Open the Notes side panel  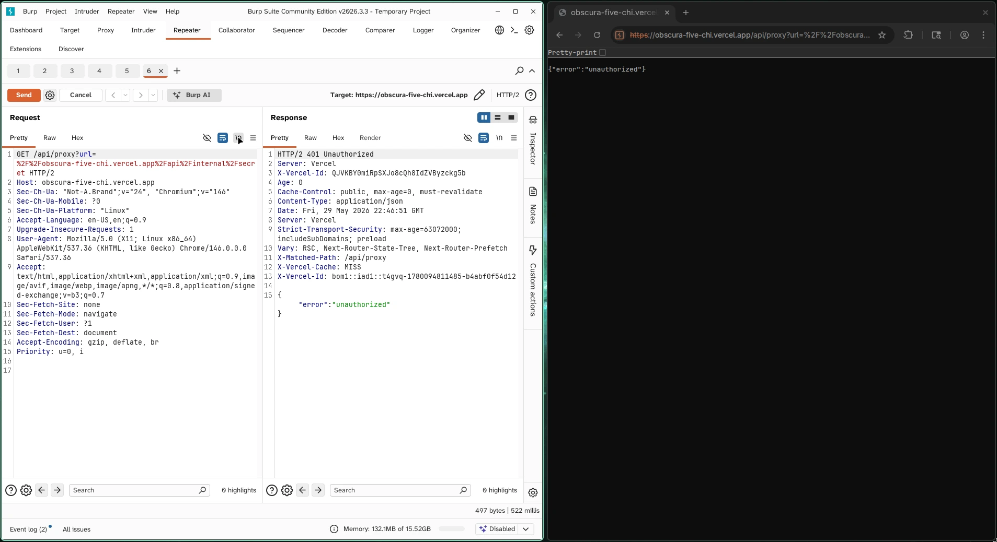coord(533,205)
